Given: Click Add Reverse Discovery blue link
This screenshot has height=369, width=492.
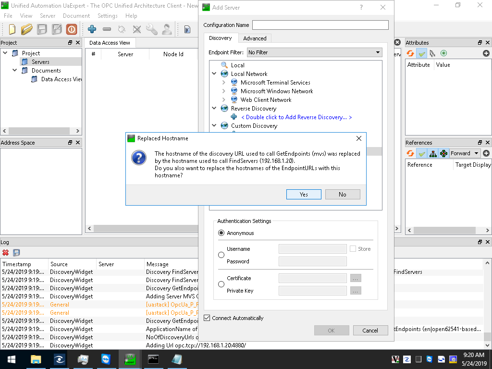Looking at the screenshot, I should (296, 117).
